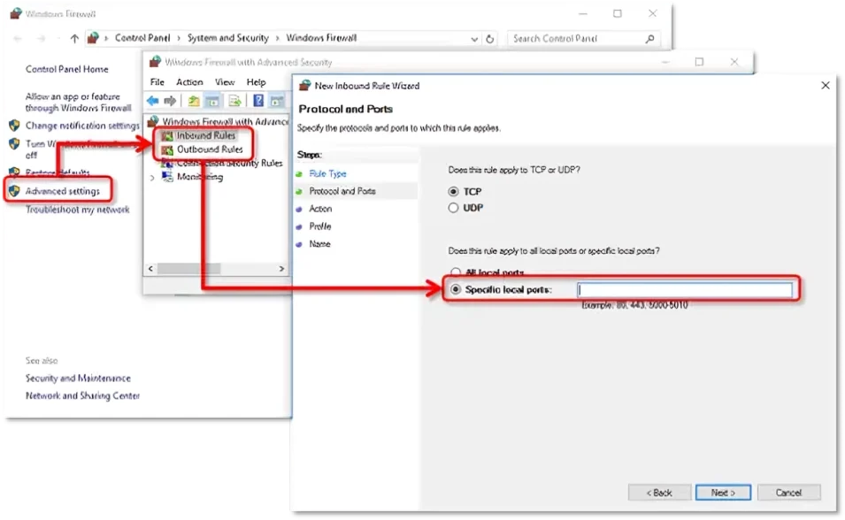Open the System and Security breadcrumb chevron

tap(278, 39)
